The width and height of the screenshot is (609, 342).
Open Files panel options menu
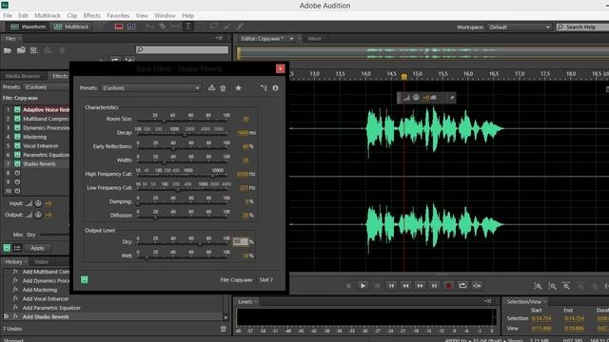pyautogui.click(x=220, y=38)
